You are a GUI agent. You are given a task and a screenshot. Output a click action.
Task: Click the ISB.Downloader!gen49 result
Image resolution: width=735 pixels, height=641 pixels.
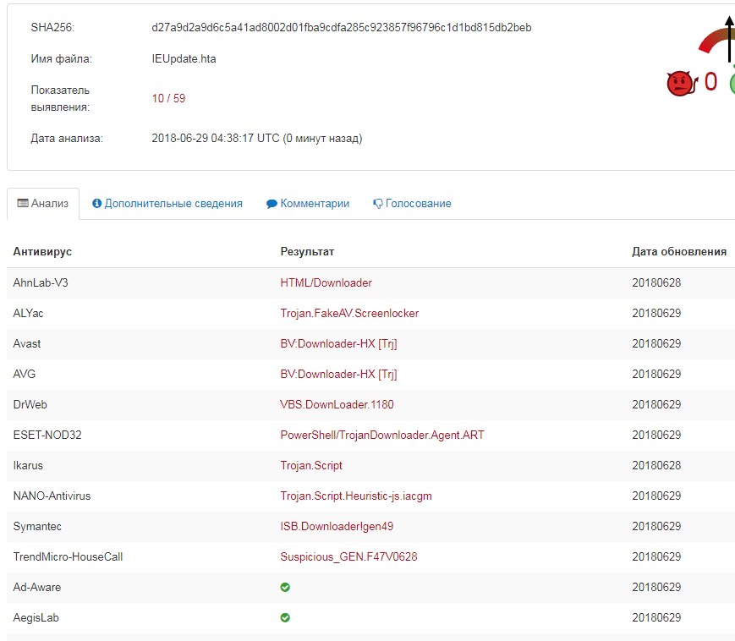pos(337,526)
